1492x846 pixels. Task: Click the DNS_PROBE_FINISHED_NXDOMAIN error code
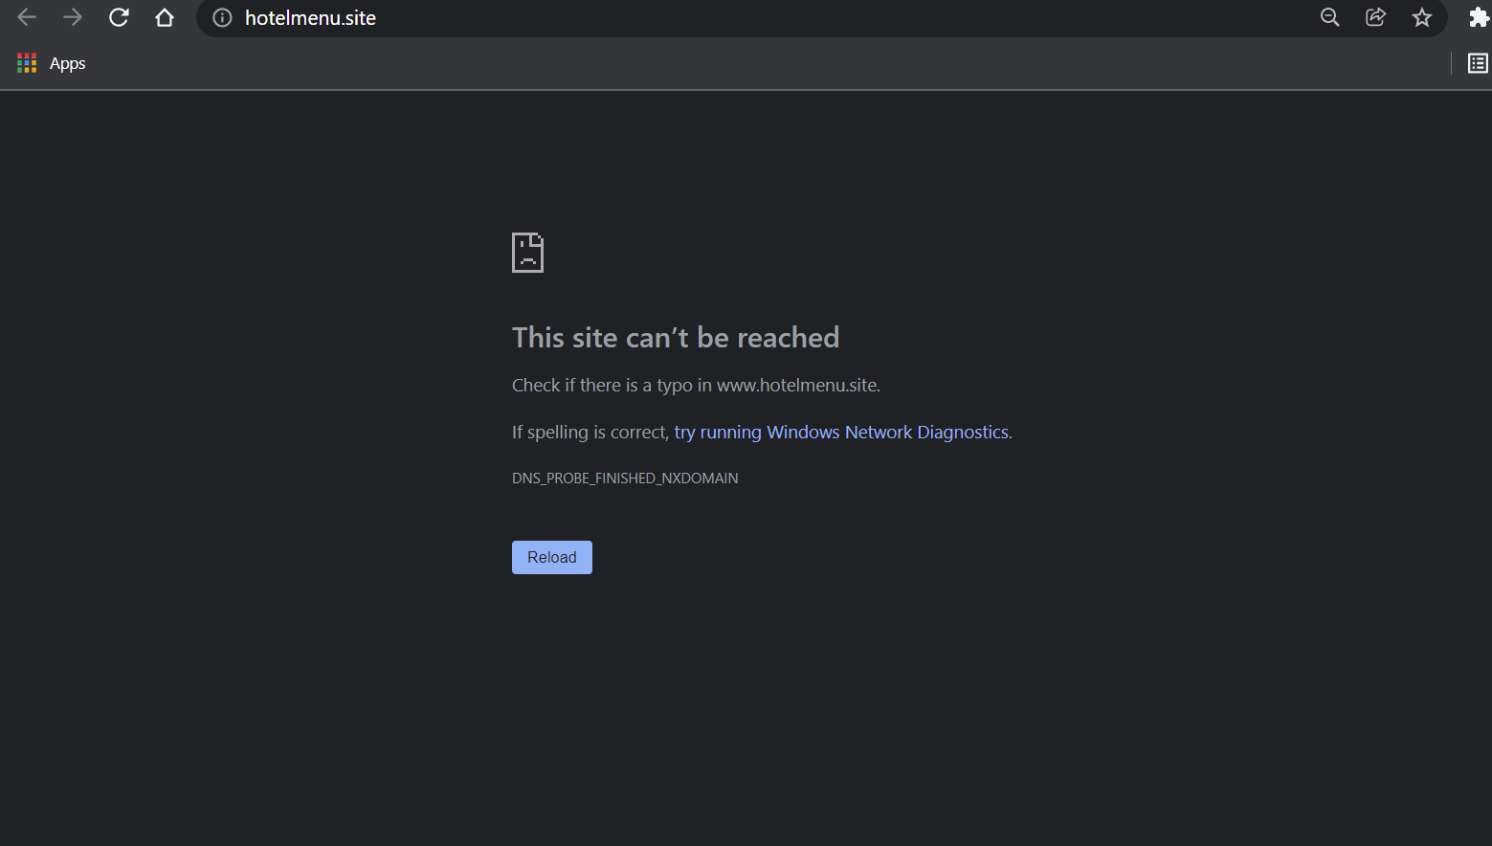pyautogui.click(x=625, y=479)
